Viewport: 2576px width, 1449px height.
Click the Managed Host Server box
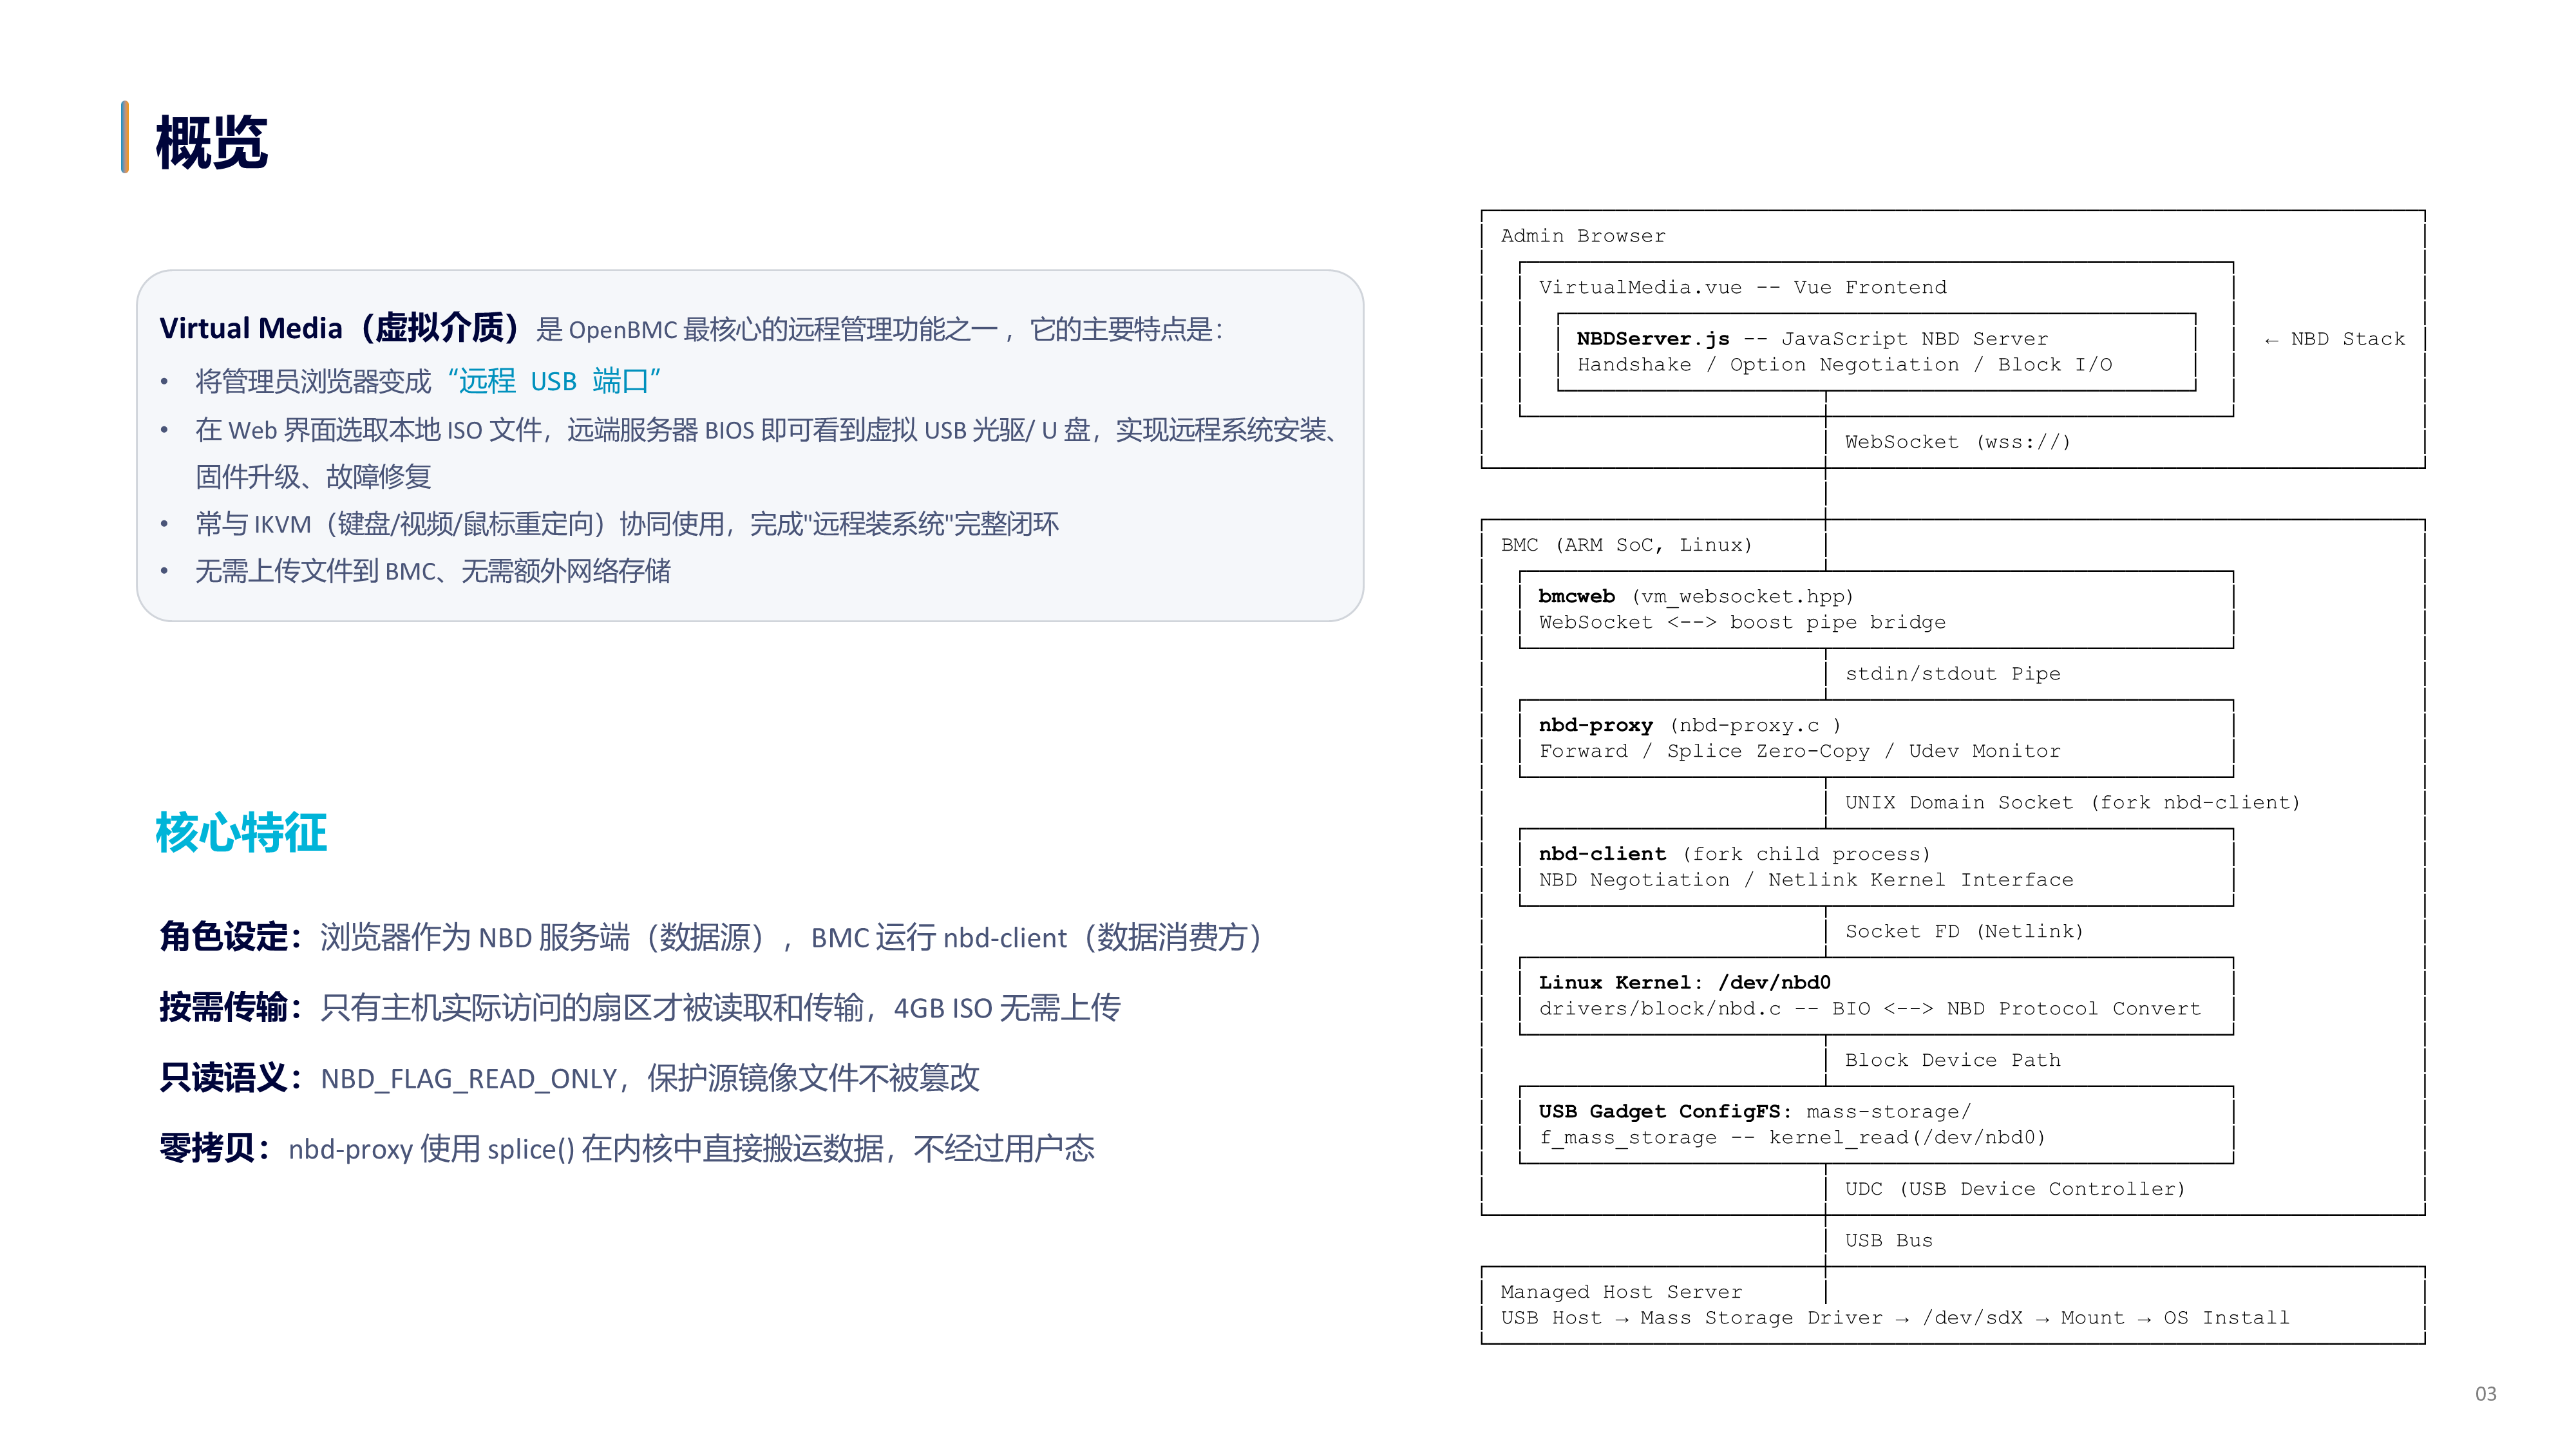(x=1953, y=1305)
